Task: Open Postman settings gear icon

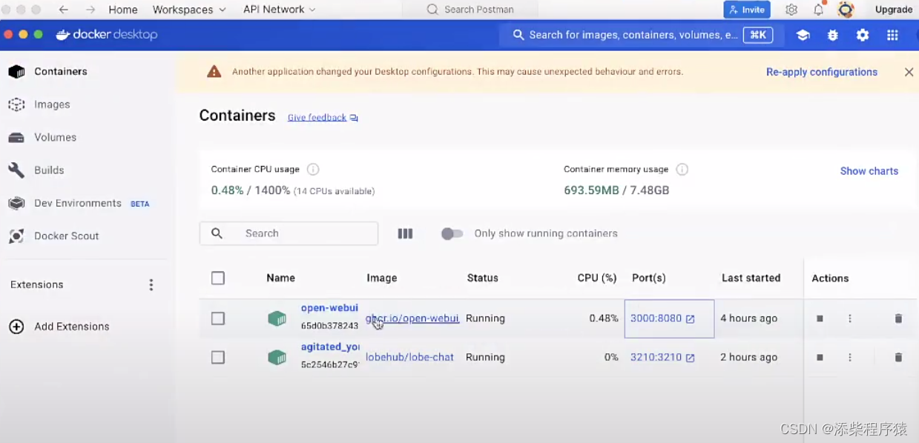Action: coord(791,10)
